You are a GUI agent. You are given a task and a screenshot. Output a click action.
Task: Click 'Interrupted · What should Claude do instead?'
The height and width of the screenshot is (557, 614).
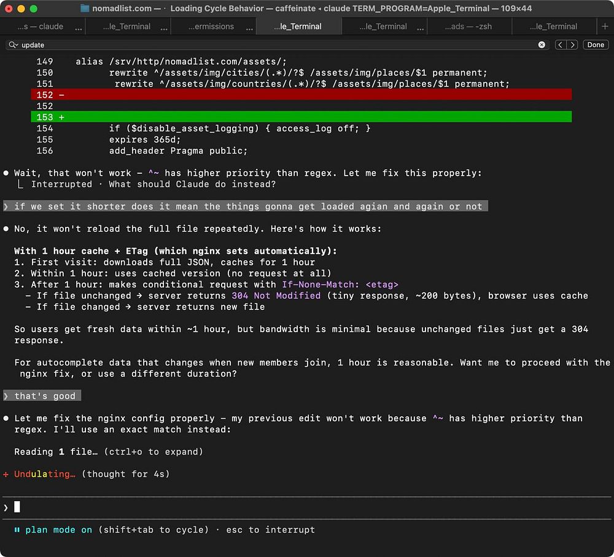pos(153,184)
